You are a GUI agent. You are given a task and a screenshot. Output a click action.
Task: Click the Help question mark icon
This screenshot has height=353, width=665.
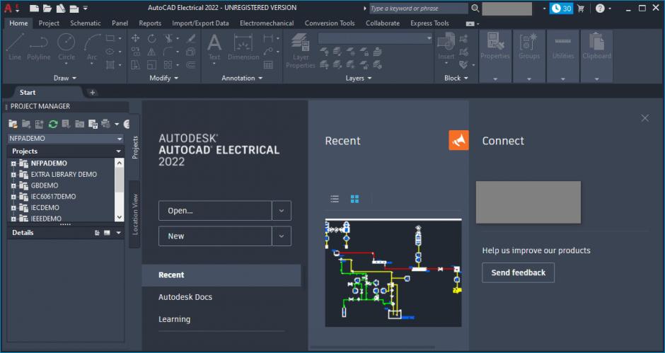point(600,8)
